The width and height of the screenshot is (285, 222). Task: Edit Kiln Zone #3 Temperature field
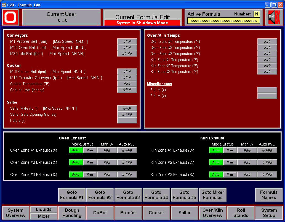coord(267,72)
